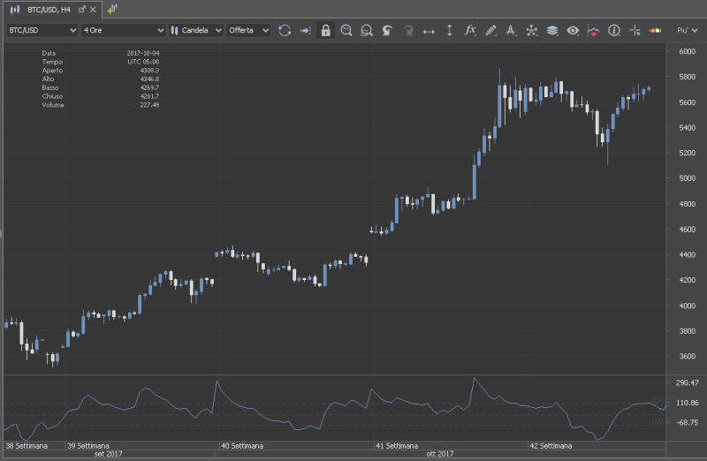Open the 4 Ore timeframe dropdown

point(123,30)
